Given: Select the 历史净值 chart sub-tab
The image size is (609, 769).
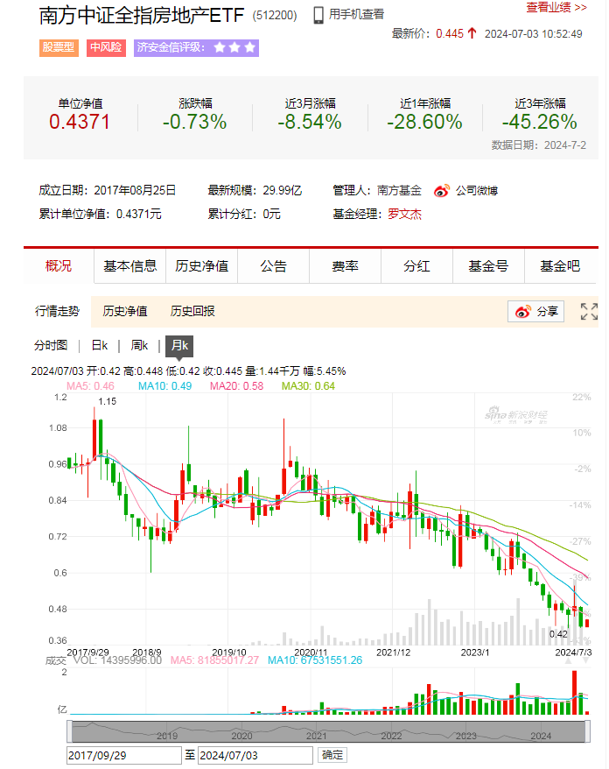Looking at the screenshot, I should click(125, 312).
